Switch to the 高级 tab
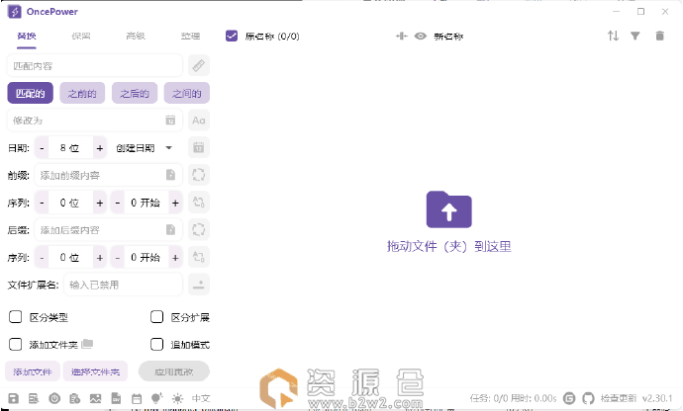Screen dimensions: 683x411 click(x=136, y=36)
